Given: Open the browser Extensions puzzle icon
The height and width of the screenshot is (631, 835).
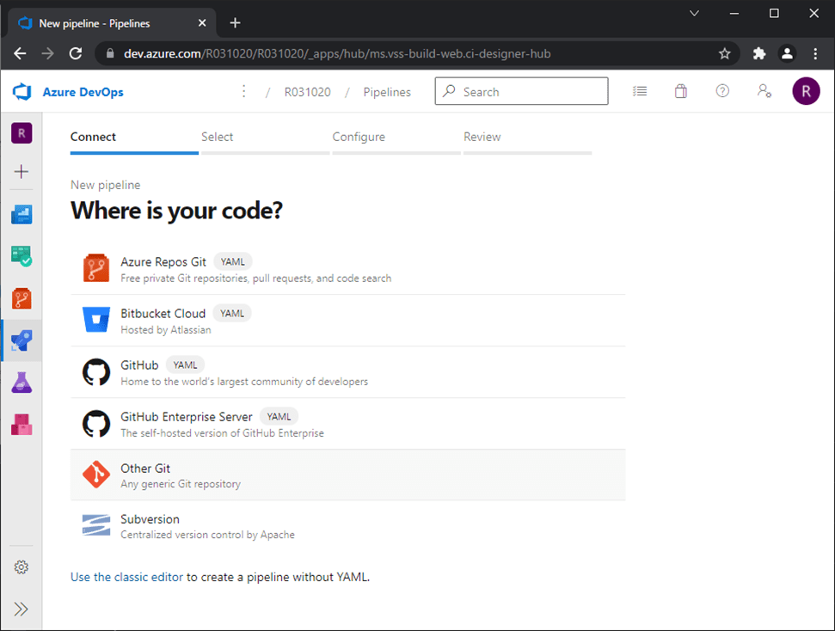Looking at the screenshot, I should point(758,53).
